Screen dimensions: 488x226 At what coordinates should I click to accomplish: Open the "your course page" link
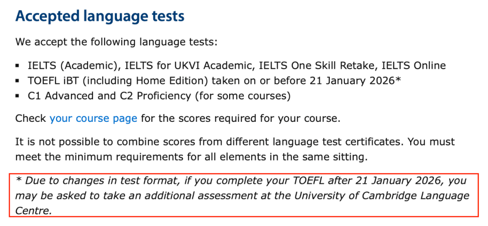(x=93, y=119)
